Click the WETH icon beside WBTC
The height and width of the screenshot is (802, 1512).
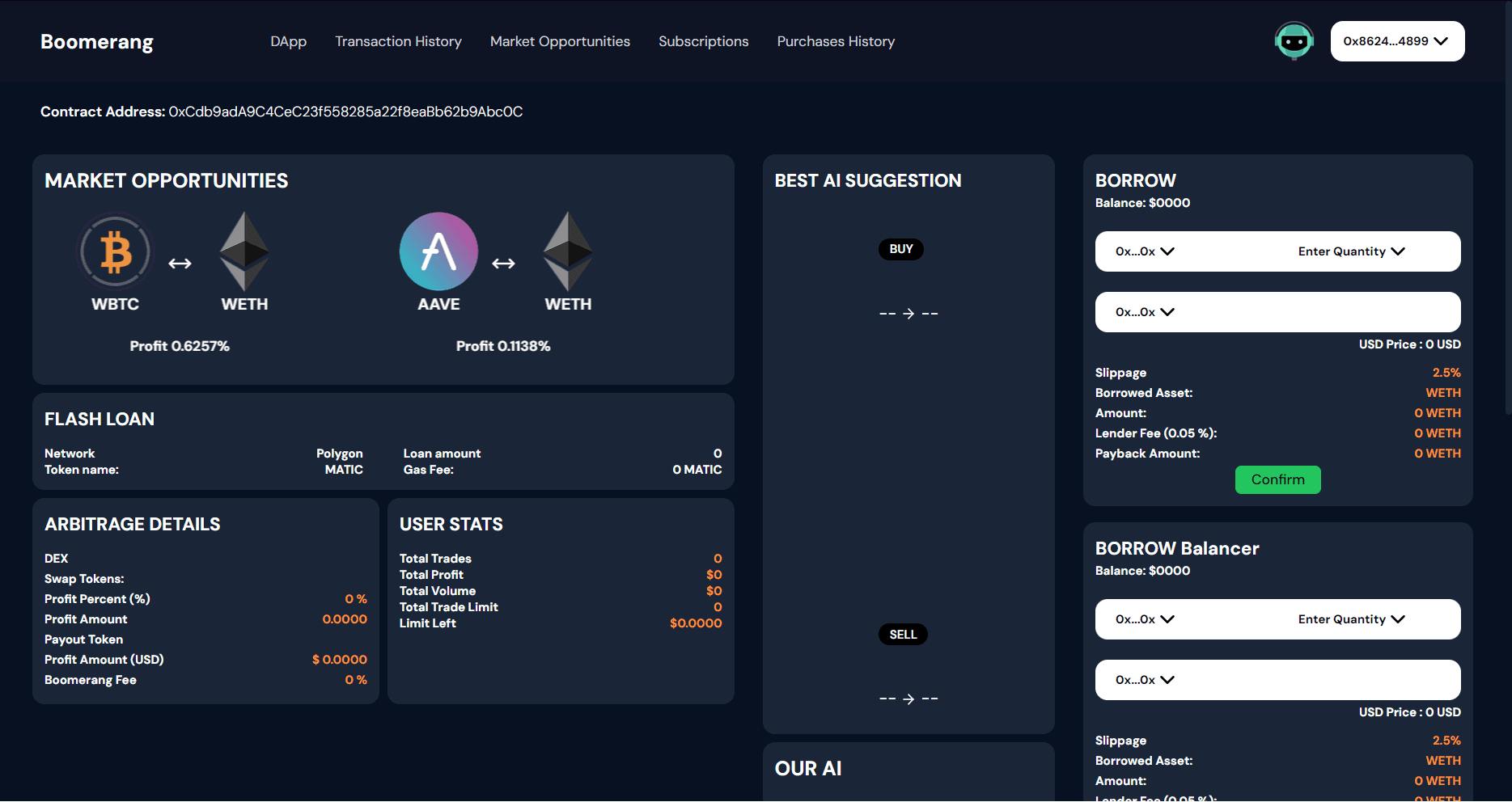244,251
